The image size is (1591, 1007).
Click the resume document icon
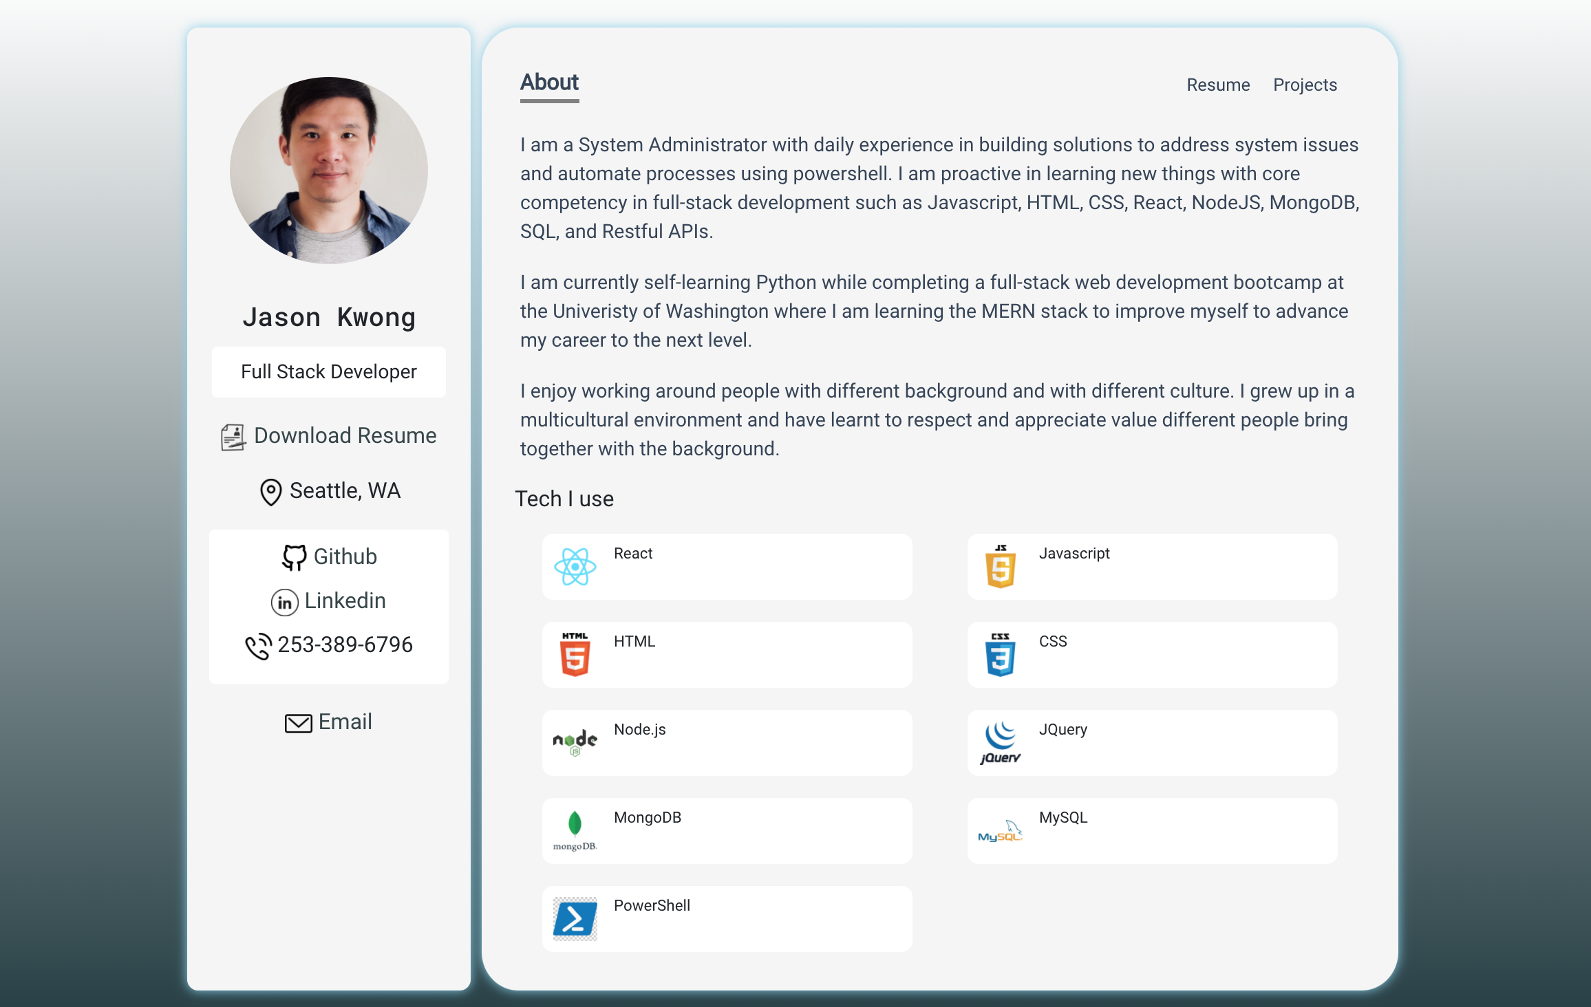233,437
